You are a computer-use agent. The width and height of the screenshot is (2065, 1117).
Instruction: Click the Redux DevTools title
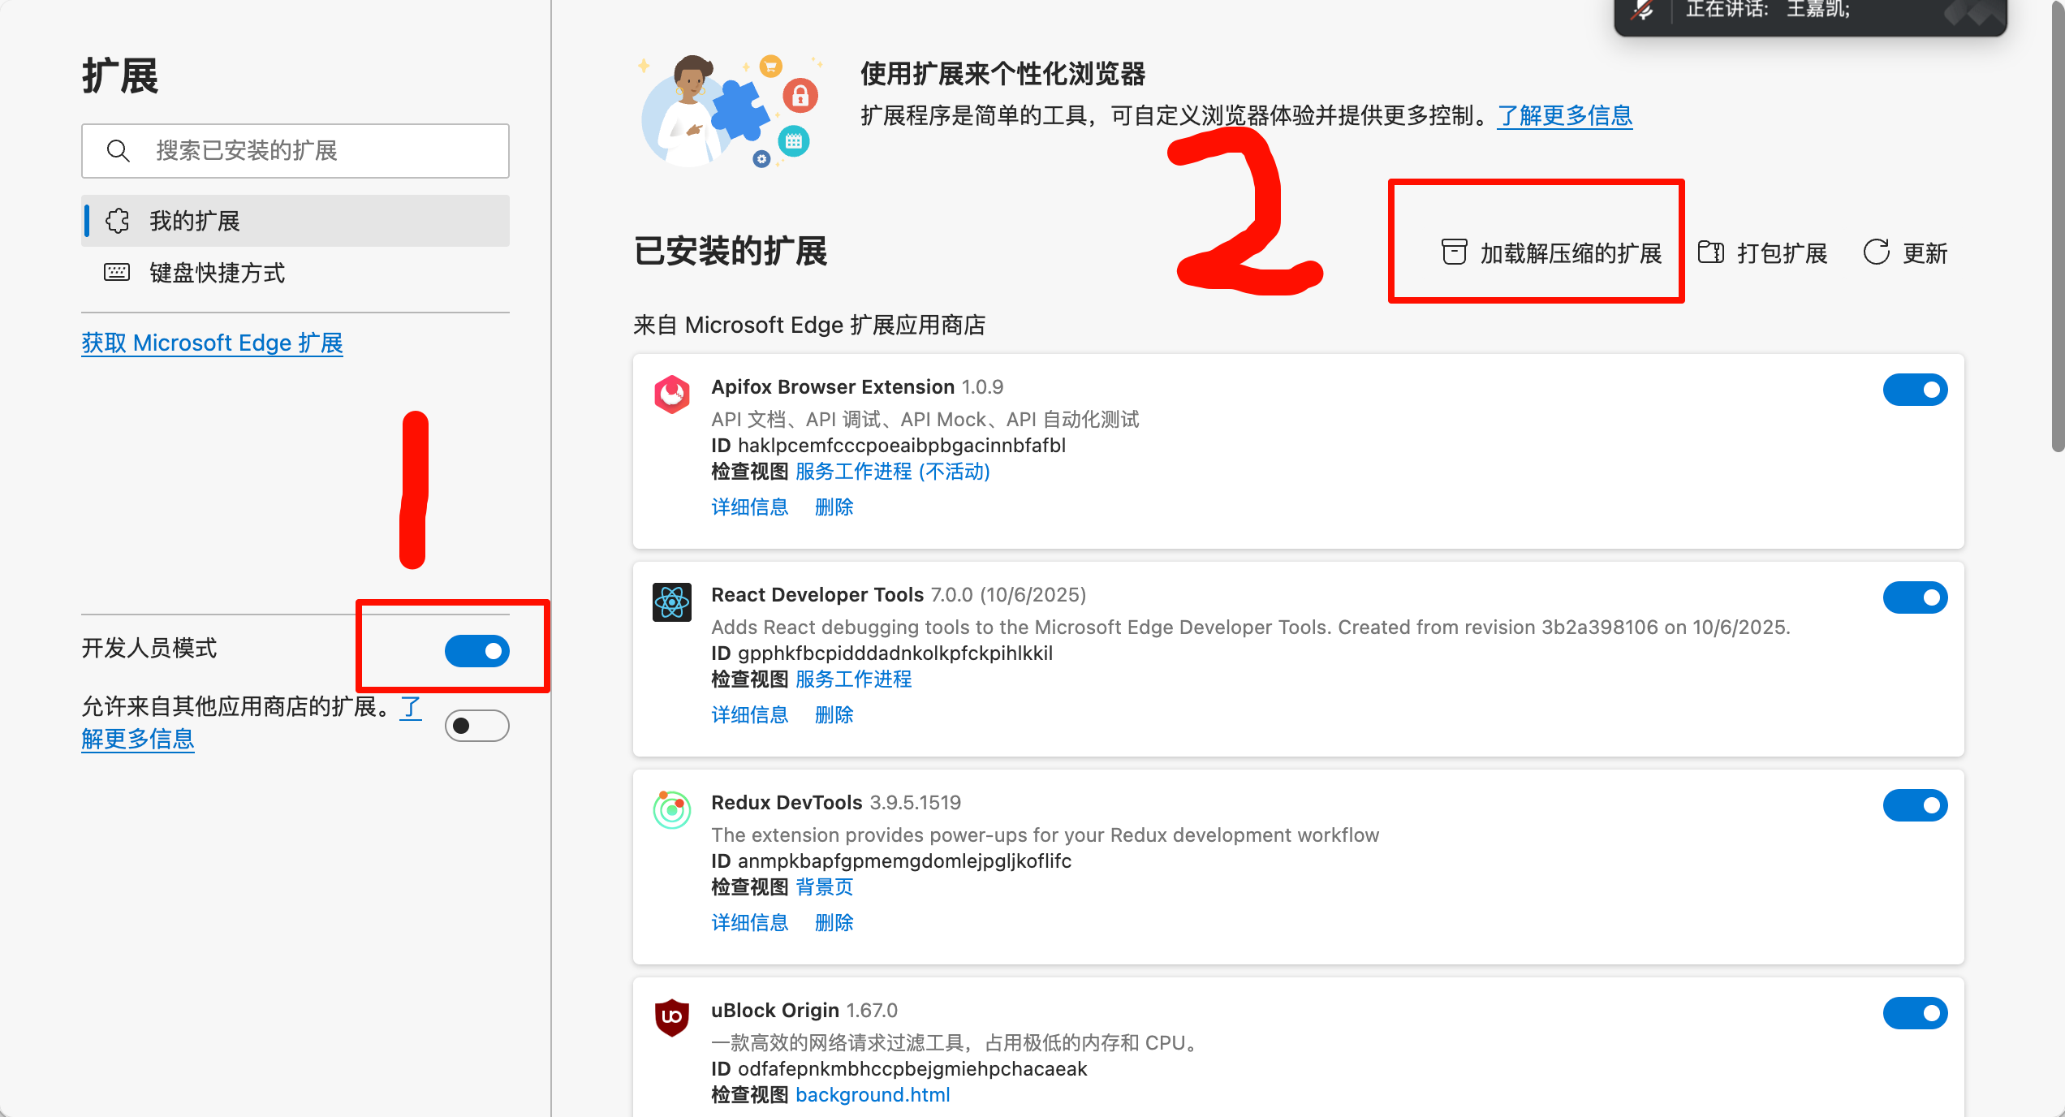(x=787, y=803)
